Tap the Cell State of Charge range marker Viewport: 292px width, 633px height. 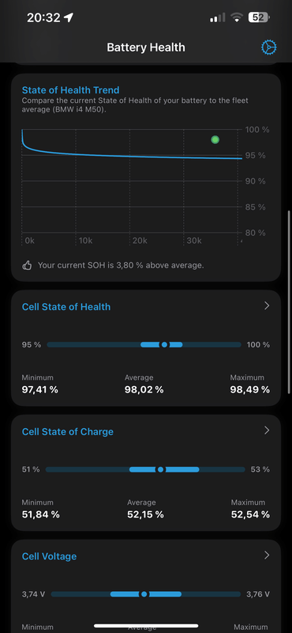click(161, 469)
